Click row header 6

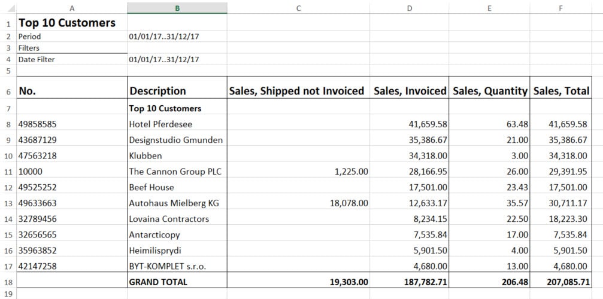click(8, 91)
